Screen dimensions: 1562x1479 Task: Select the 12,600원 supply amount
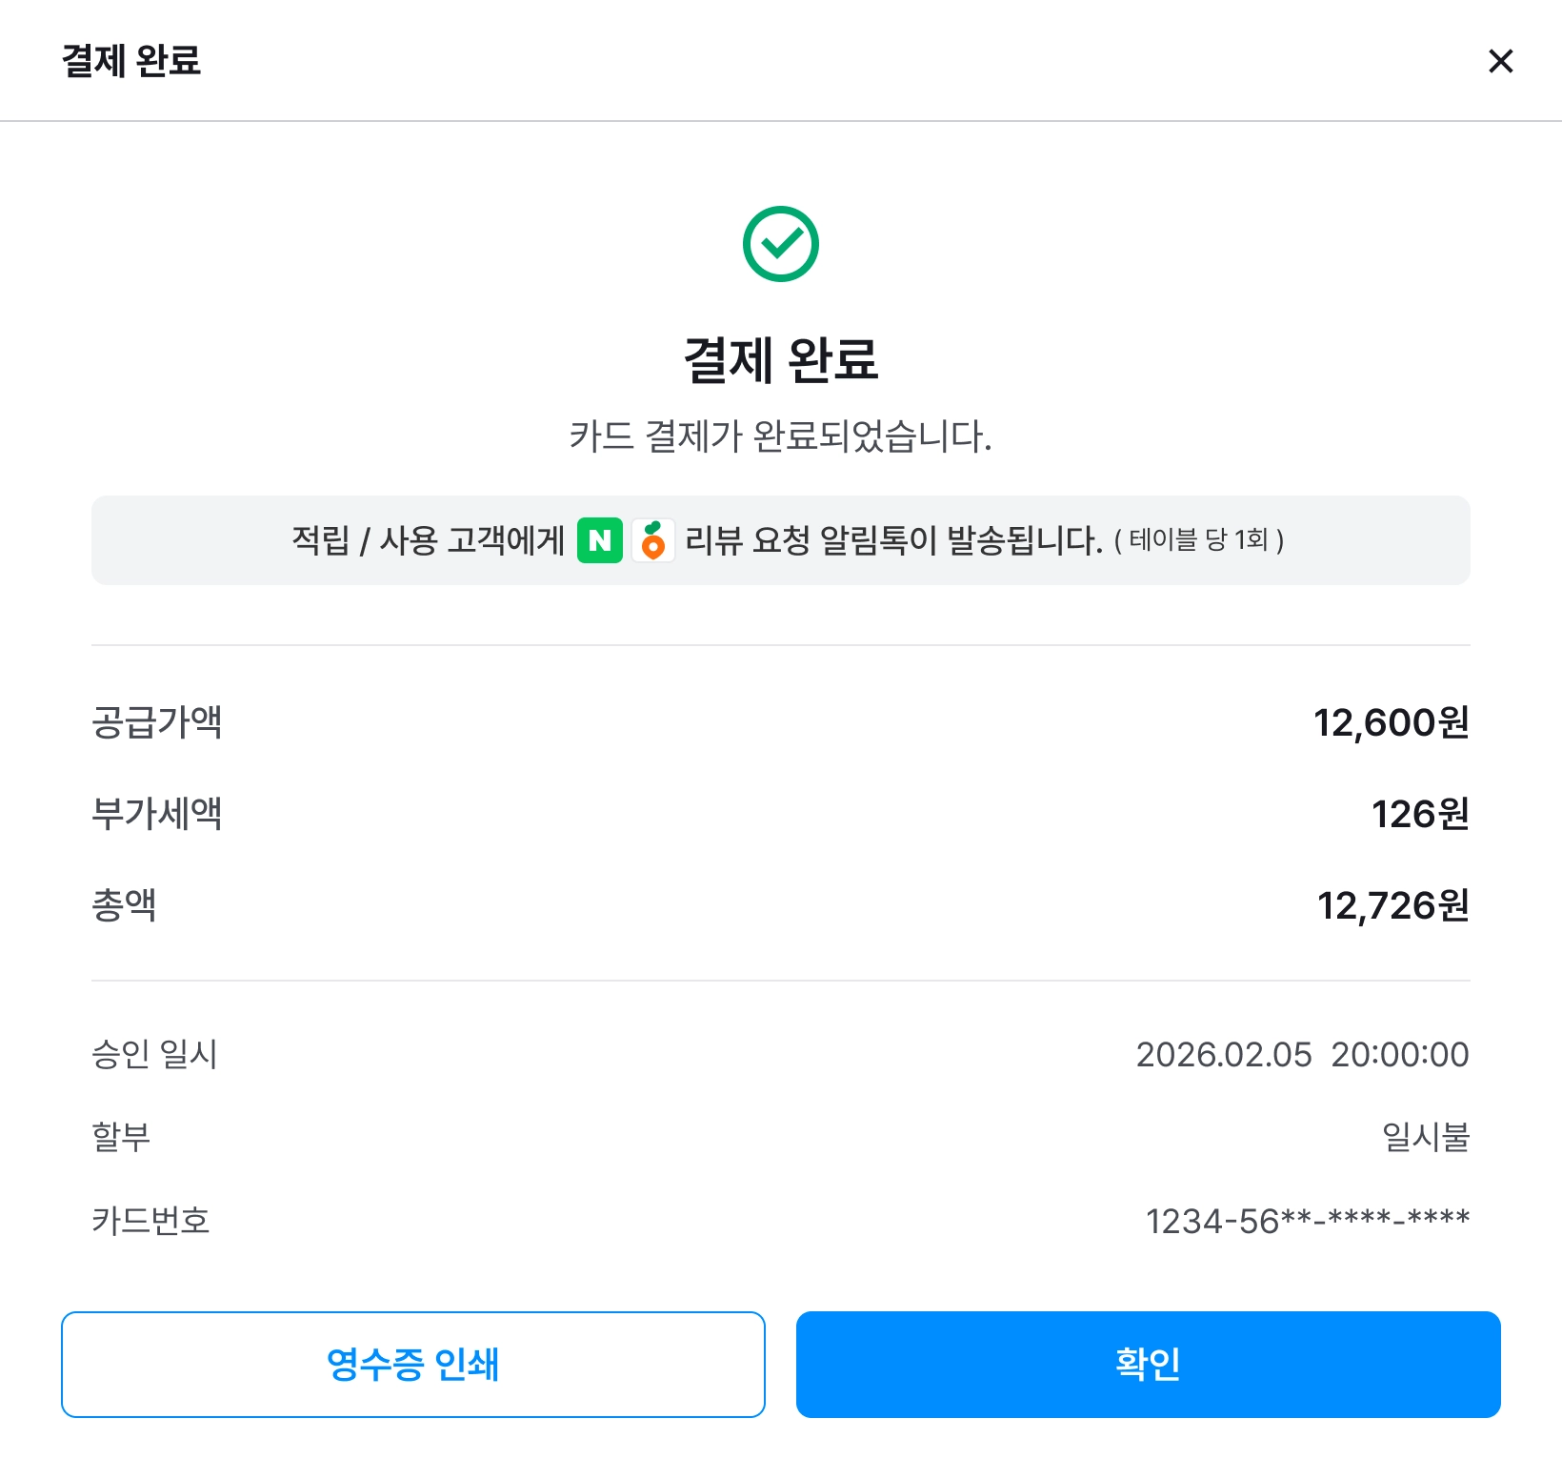click(x=1391, y=722)
